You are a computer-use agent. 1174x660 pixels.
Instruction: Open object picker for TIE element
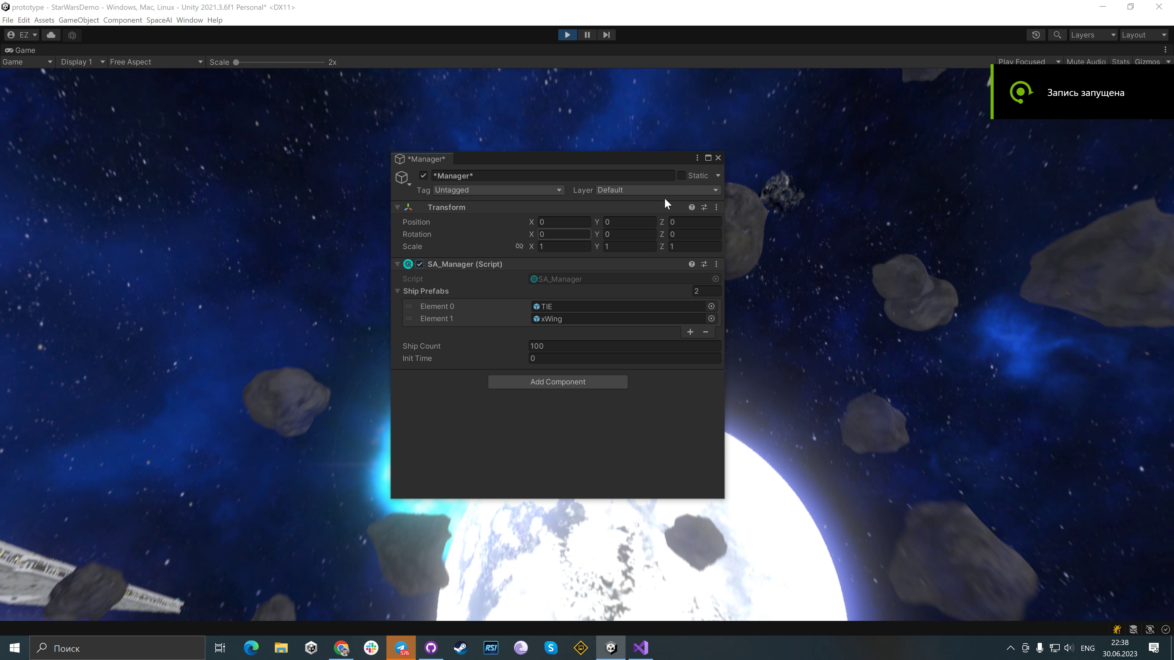point(711,306)
